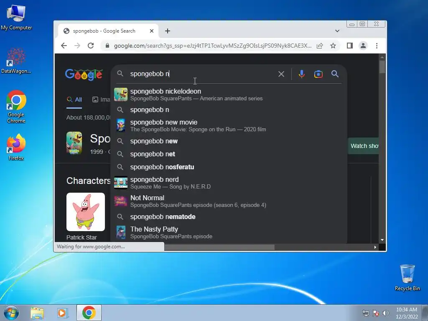Select suggestion spongebob new movie

pos(229,125)
